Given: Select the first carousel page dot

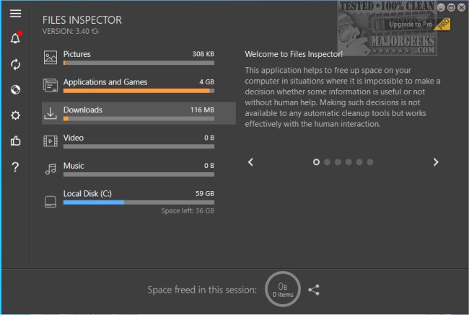Looking at the screenshot, I should (x=316, y=162).
